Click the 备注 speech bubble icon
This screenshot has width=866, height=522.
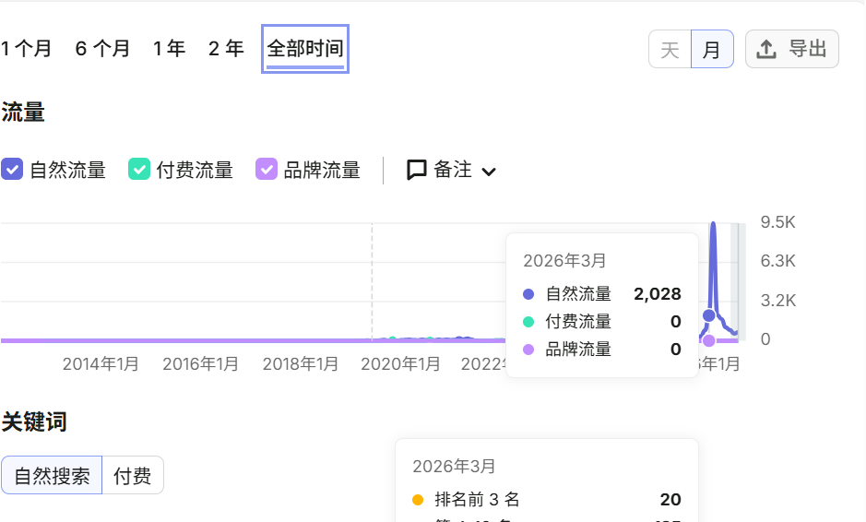(417, 170)
